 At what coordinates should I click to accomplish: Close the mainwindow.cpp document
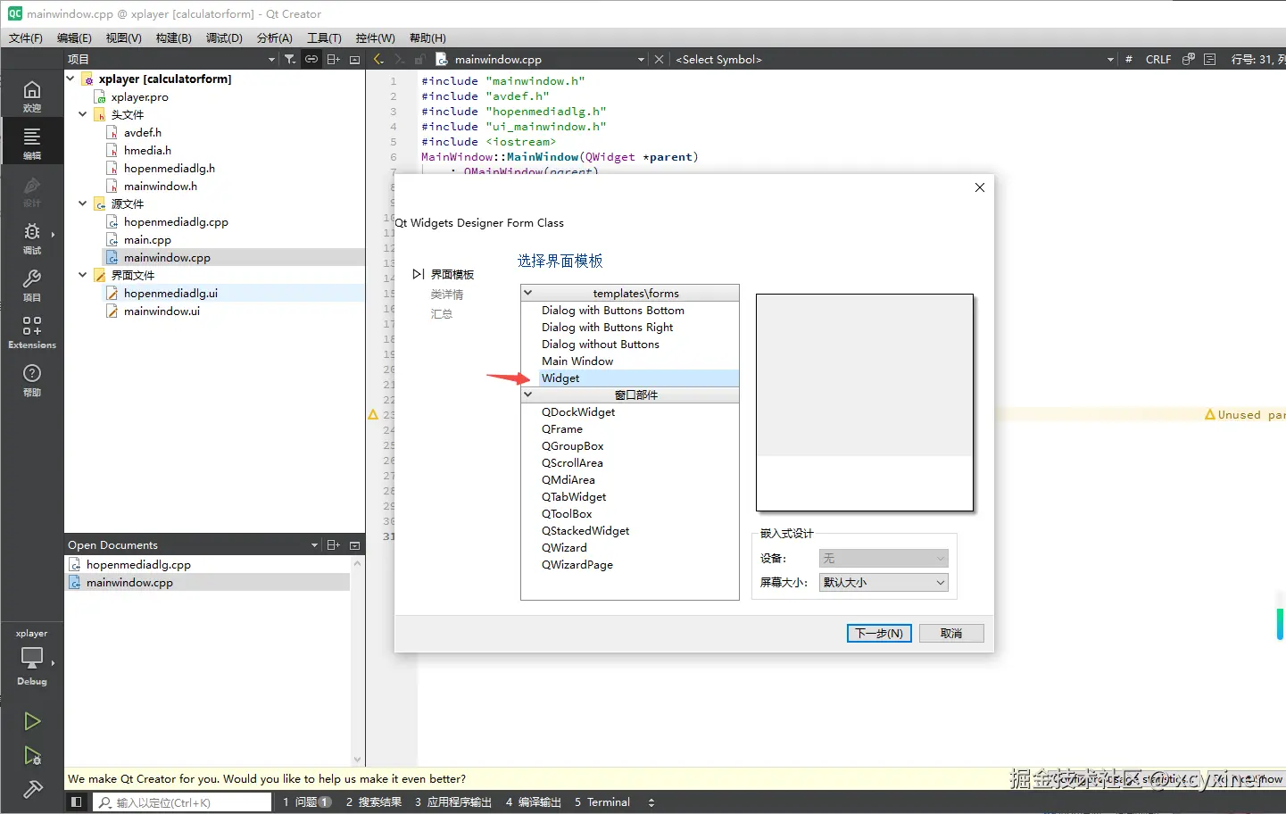(x=659, y=59)
